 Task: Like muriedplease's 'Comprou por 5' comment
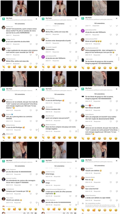pos(31,194)
